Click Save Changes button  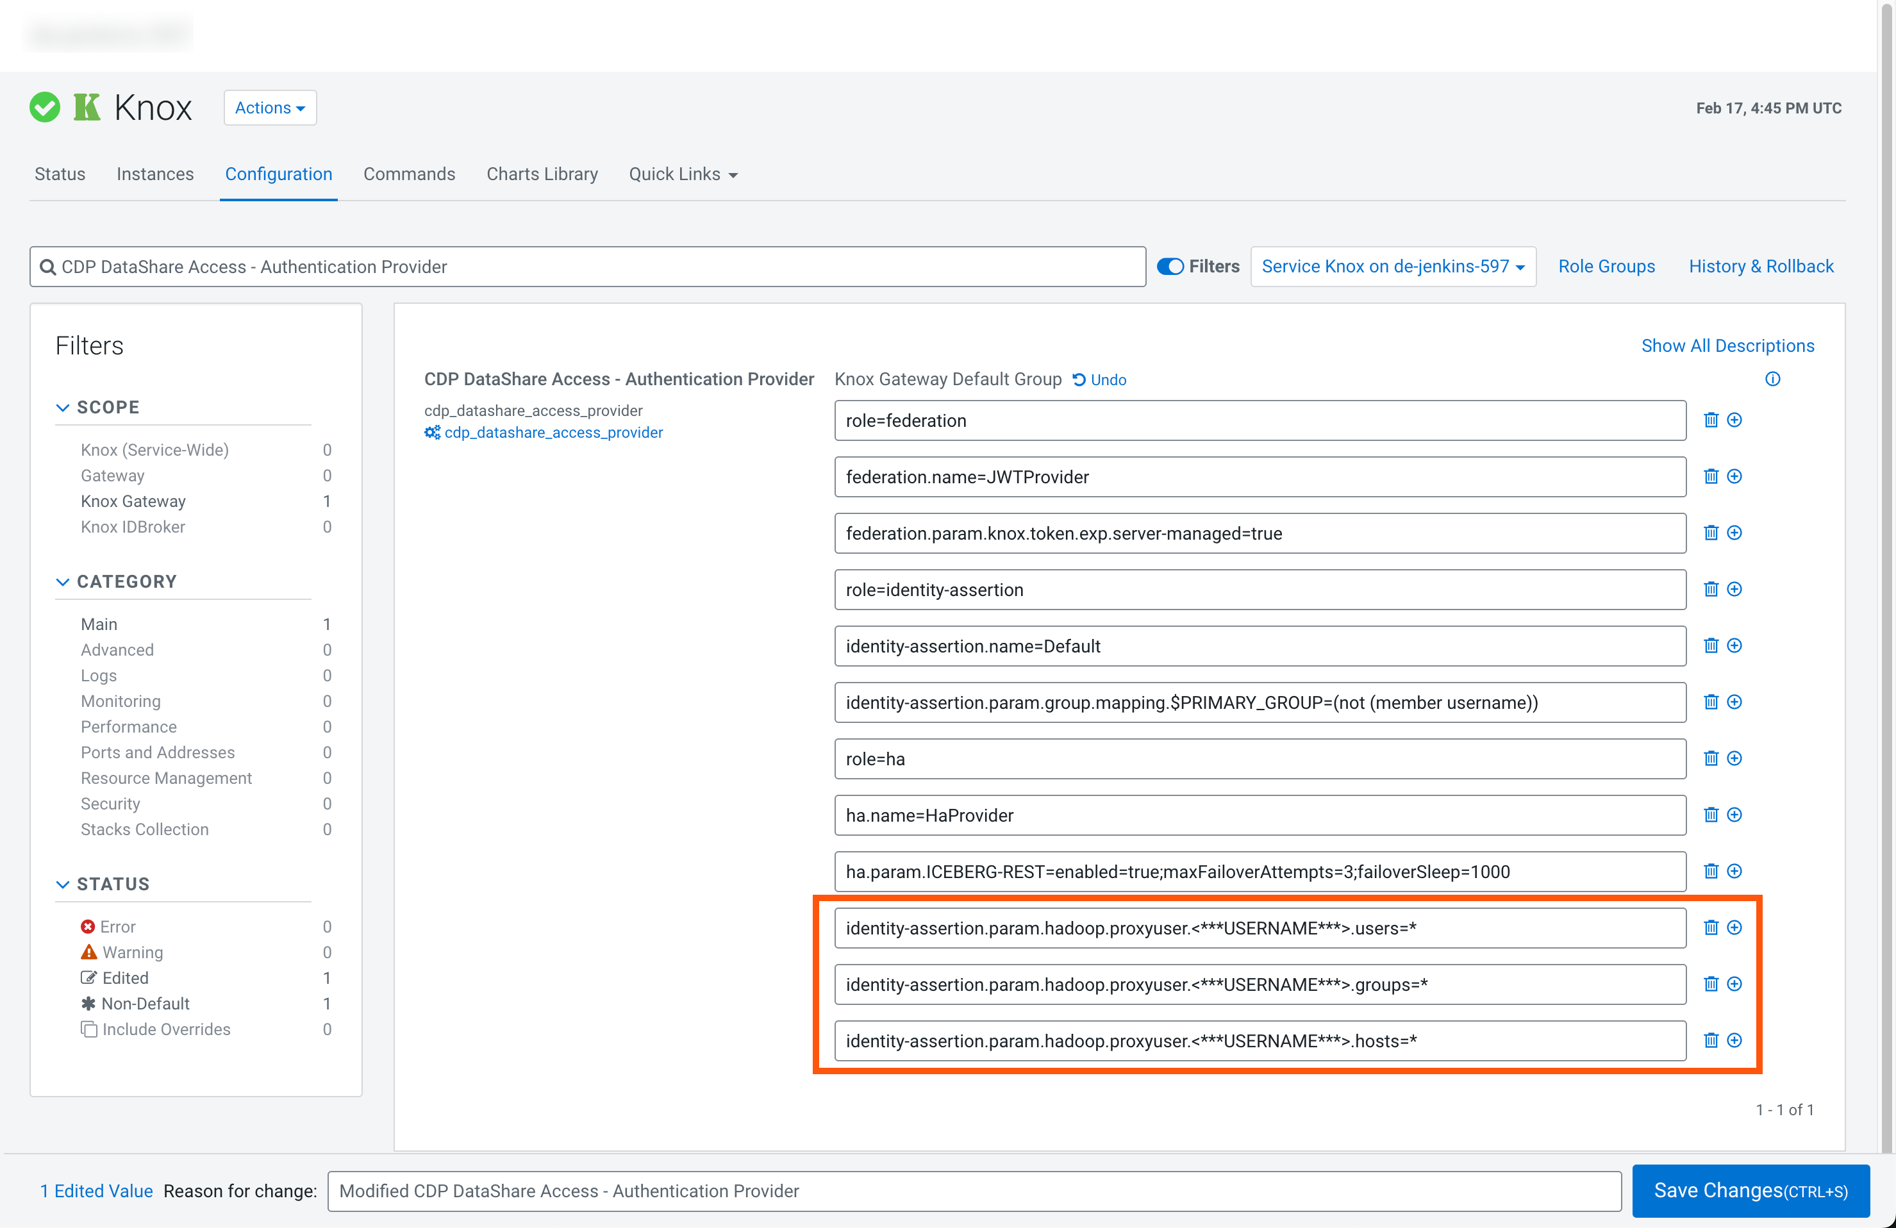[x=1750, y=1191]
